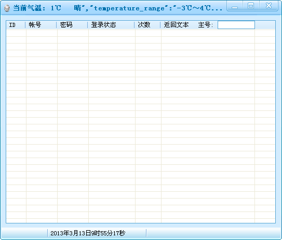
Task: Click the 返回文本 column header
Action: [x=176, y=25]
